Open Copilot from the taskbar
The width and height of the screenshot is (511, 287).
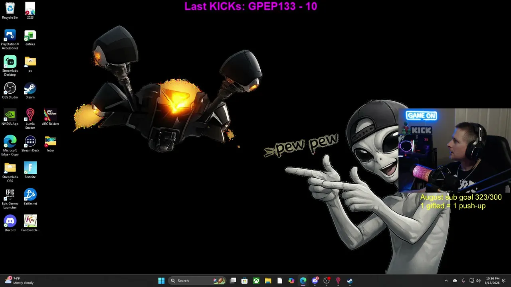coord(291,281)
